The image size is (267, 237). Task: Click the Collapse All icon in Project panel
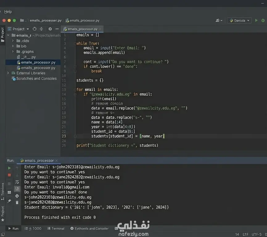coord(41,29)
